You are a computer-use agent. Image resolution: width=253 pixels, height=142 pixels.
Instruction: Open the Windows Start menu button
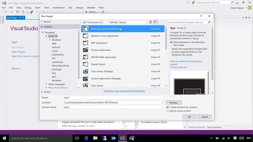pos(4,138)
